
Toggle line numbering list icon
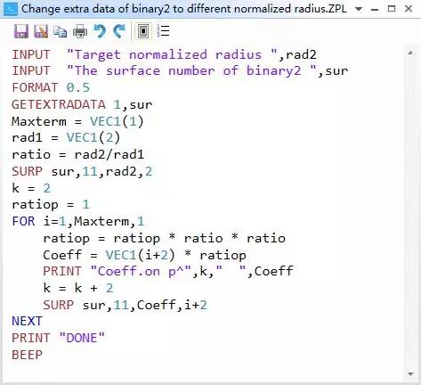(x=163, y=31)
